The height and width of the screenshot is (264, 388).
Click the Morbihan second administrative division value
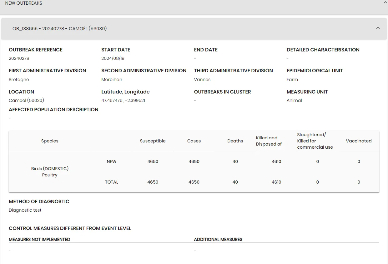(112, 79)
